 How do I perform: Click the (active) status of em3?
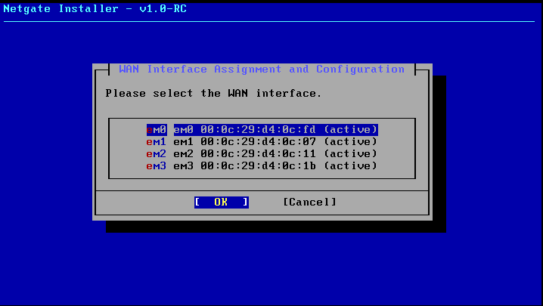350,165
